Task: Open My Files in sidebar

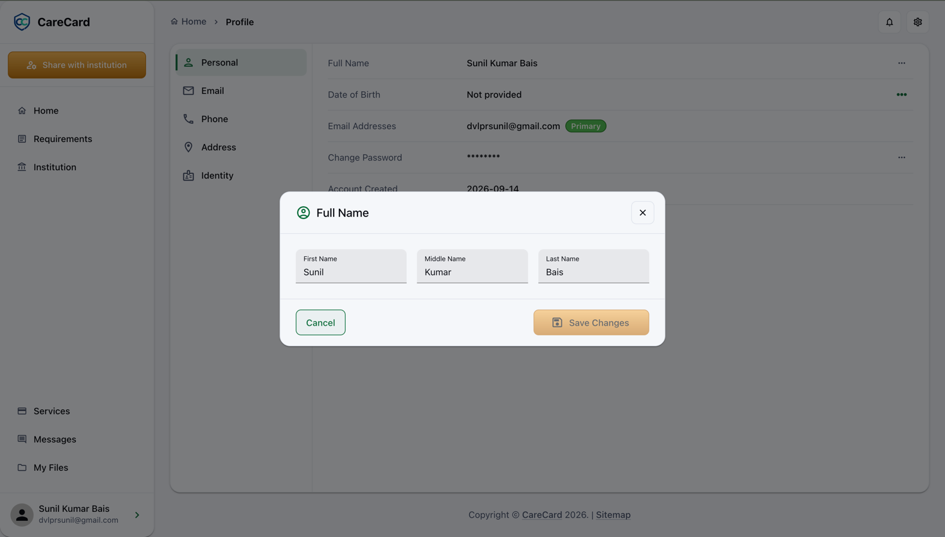Action: tap(77, 468)
